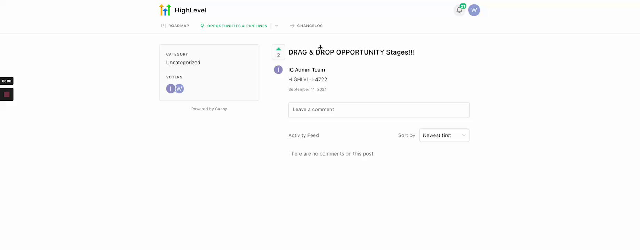The width and height of the screenshot is (640, 250).
Task: Click the HighLevel logo icon
Action: pos(165,10)
